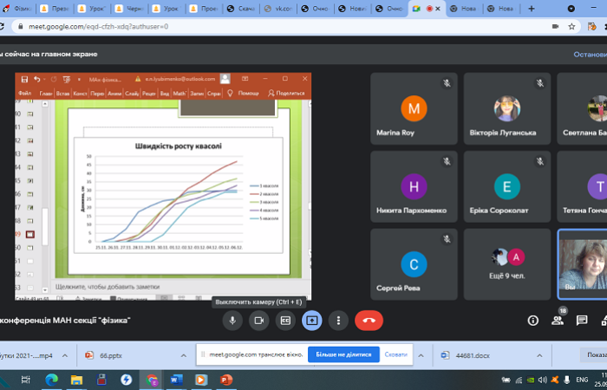607x390 pixels.
Task: Click the present screen button
Action: 312,321
